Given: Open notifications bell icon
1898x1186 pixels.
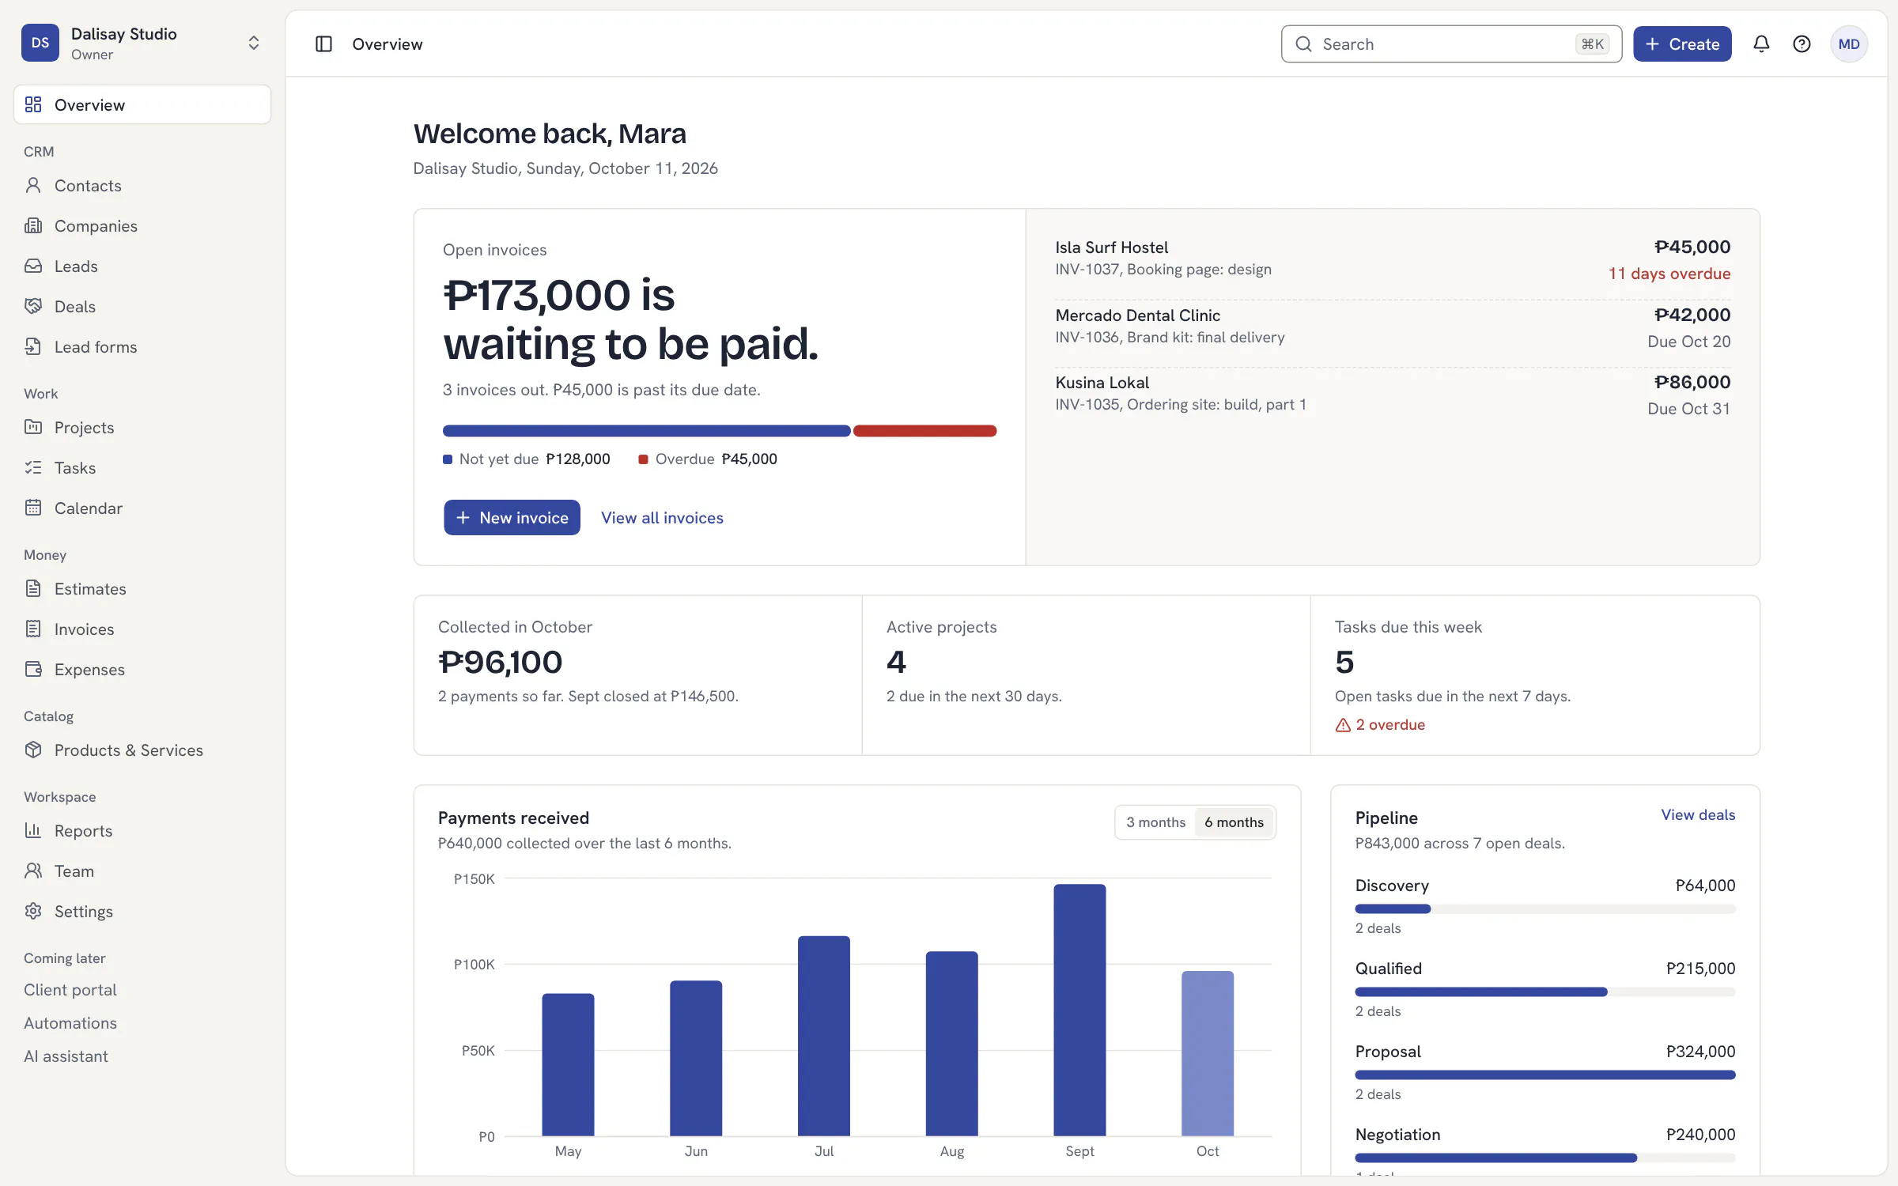Looking at the screenshot, I should [1761, 44].
